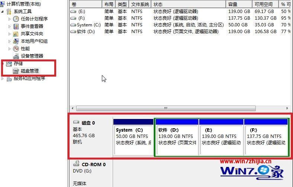Screen dimensions: 293x187
Task: Click the 计算机管理(本地) root computer icon
Action: pos(2,4)
